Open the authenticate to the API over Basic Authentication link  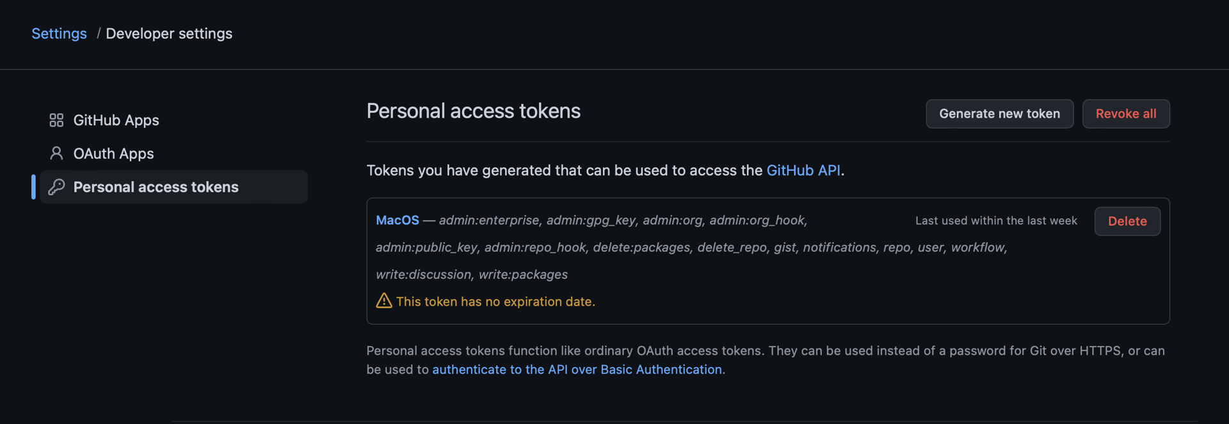[577, 370]
